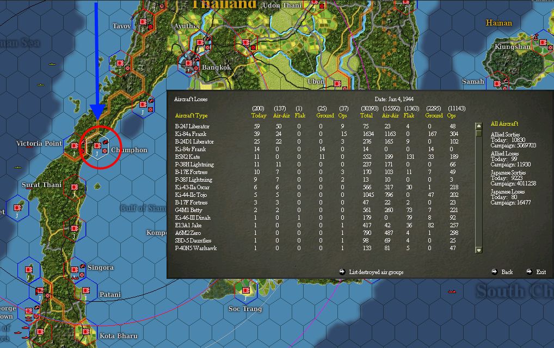Image resolution: width=554 pixels, height=348 pixels.
Task: Click the Victoria Point base flag icon
Action: coord(75,146)
